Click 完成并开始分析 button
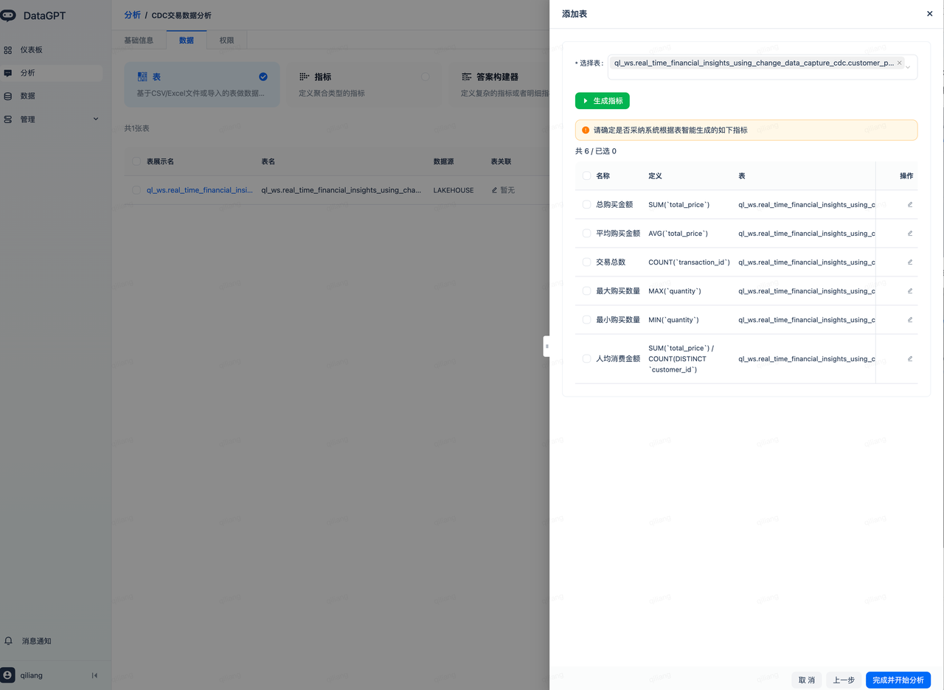944x690 pixels. (x=898, y=680)
